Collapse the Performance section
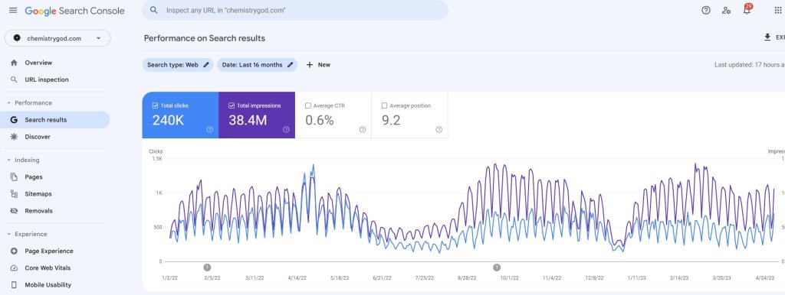This screenshot has width=785, height=295. coord(9,103)
